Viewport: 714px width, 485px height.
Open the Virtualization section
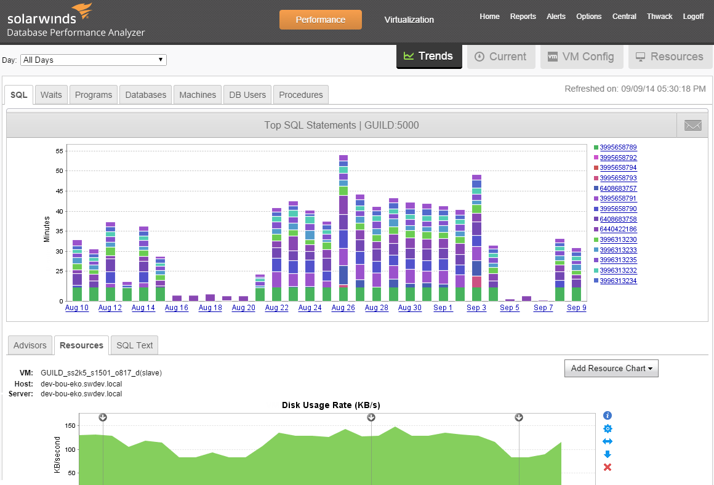tap(409, 20)
